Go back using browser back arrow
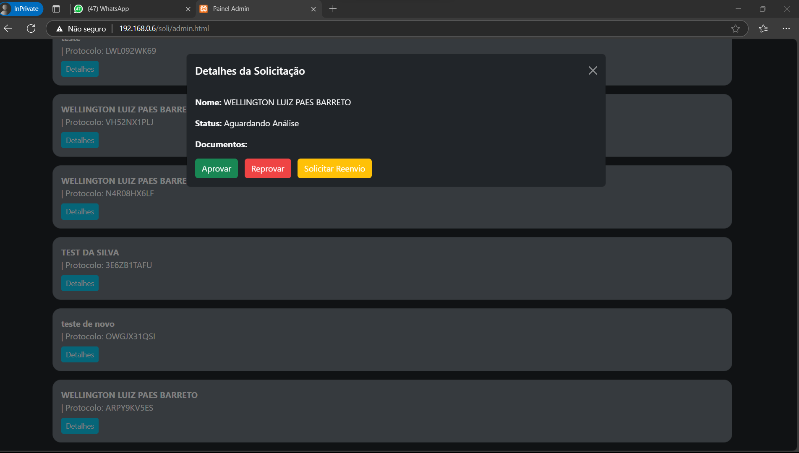The image size is (799, 453). pyautogui.click(x=8, y=29)
